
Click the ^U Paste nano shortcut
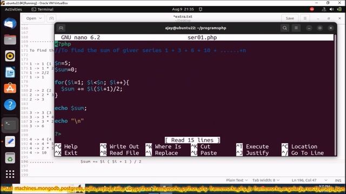[204, 153]
